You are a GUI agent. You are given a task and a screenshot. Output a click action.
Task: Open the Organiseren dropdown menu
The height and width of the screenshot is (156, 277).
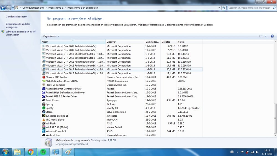point(51,36)
